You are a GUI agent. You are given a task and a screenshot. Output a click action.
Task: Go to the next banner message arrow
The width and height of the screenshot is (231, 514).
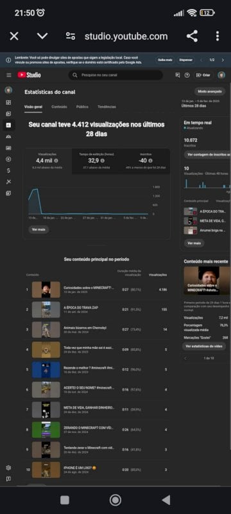pyautogui.click(x=223, y=60)
